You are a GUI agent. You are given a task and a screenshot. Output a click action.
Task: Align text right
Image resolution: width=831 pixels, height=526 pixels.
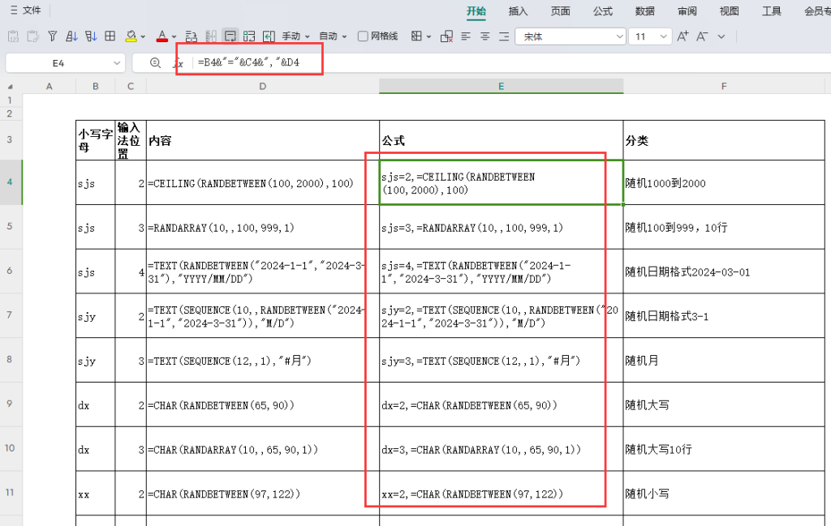click(x=504, y=36)
